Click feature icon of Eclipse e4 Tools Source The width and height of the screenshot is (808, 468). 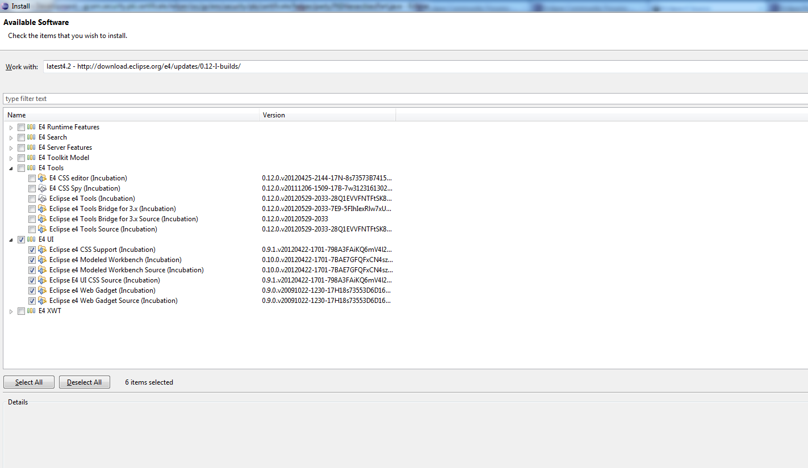pos(42,229)
